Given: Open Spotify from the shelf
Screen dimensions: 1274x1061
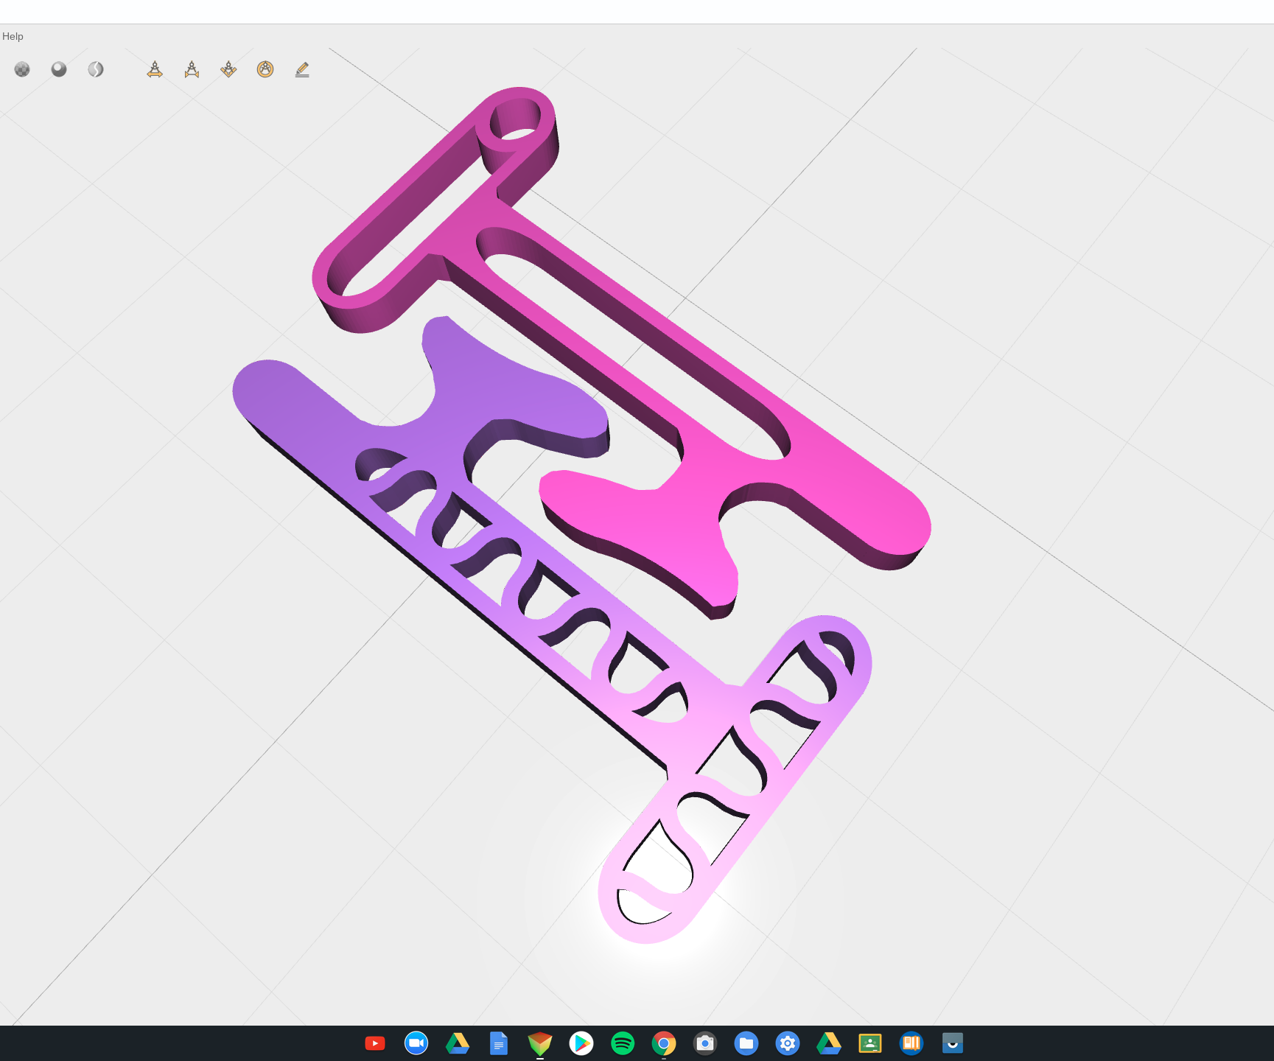Looking at the screenshot, I should [x=623, y=1043].
